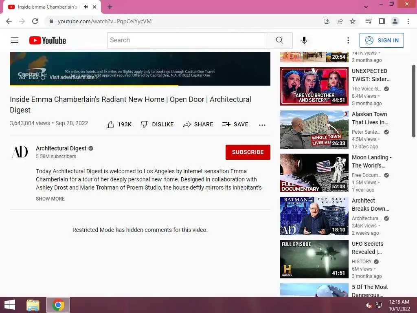Screen dimensions: 417x313
Task: Click 'HISTORY' channel name
Action: pyautogui.click(x=362, y=261)
